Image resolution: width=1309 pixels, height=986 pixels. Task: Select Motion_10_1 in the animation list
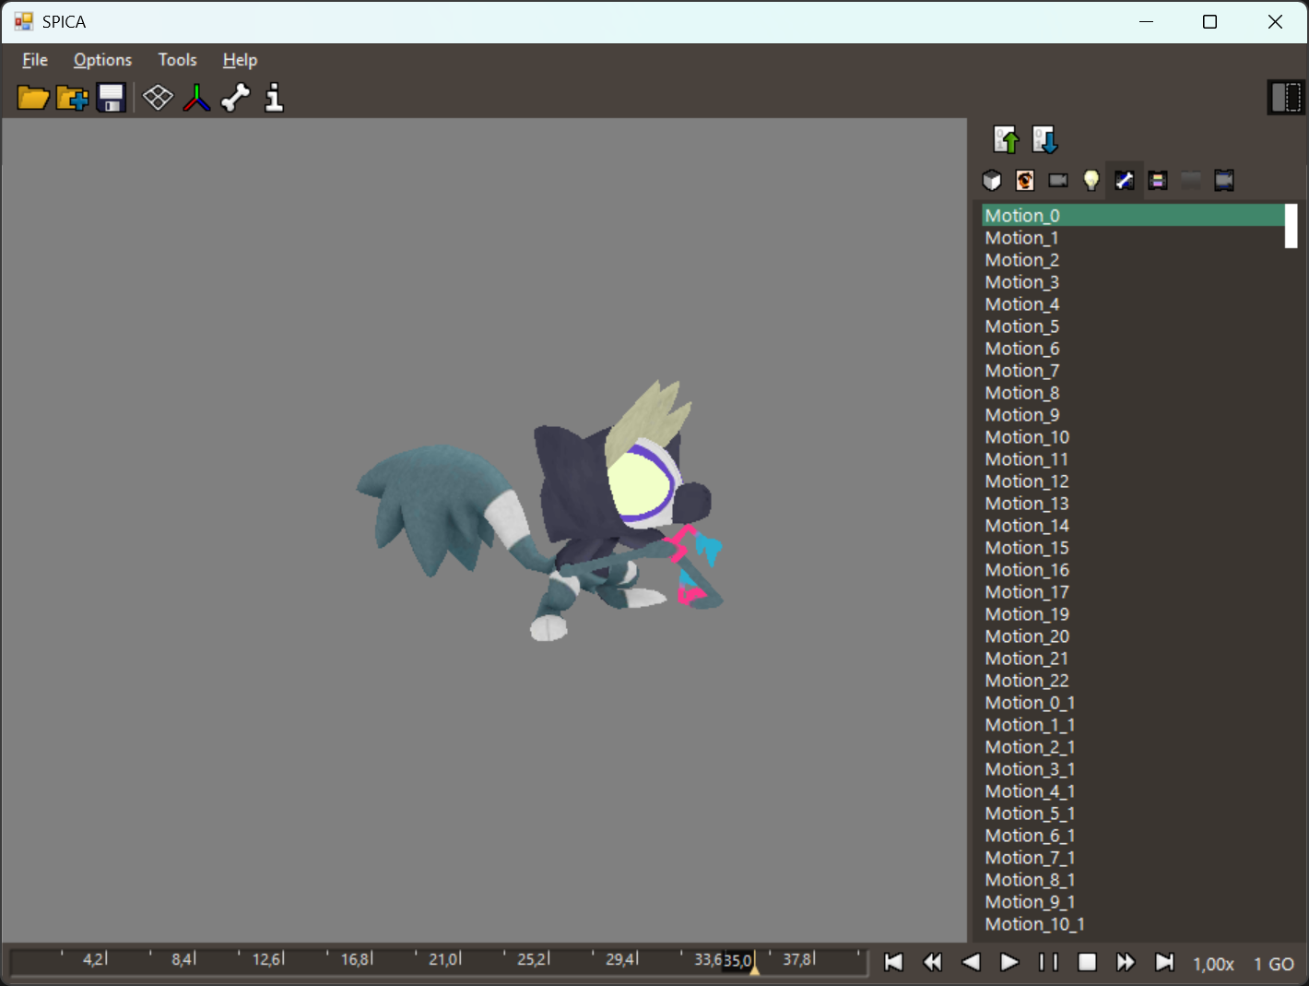pos(1133,923)
